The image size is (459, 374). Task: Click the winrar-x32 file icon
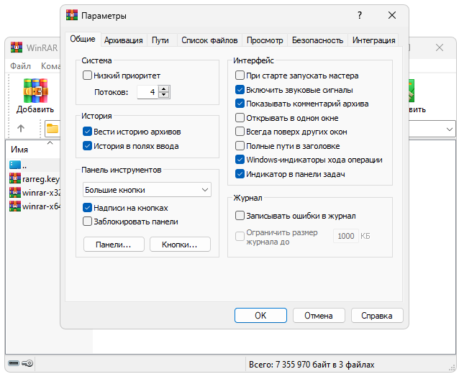[15, 192]
